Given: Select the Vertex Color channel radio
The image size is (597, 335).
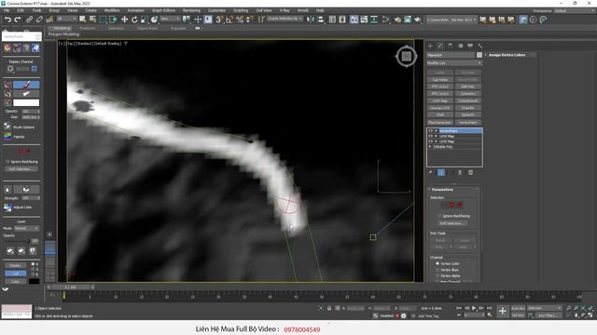Looking at the screenshot, I should pos(437,263).
